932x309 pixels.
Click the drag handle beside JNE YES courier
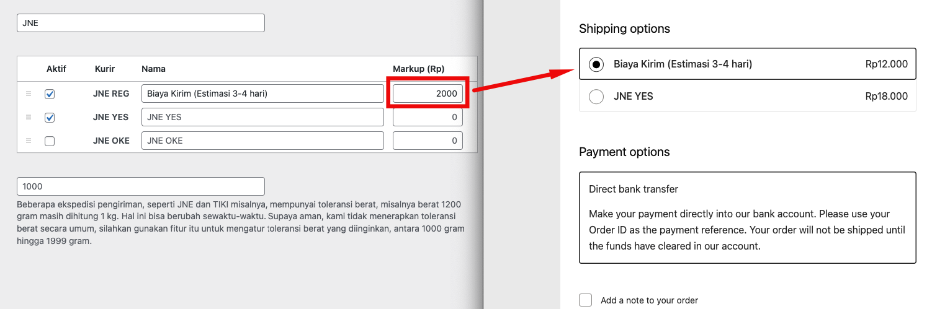[28, 117]
